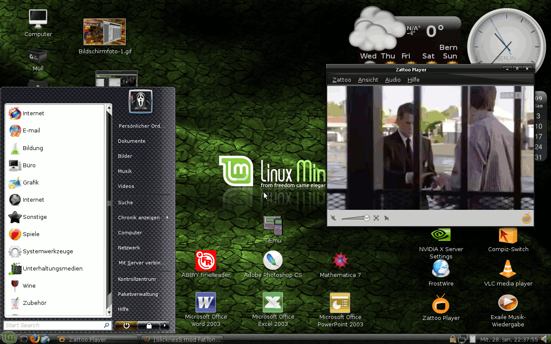Expand Chronik anzeigen submenu arrow
Viewport: 551px width, 344px height.
point(167,218)
